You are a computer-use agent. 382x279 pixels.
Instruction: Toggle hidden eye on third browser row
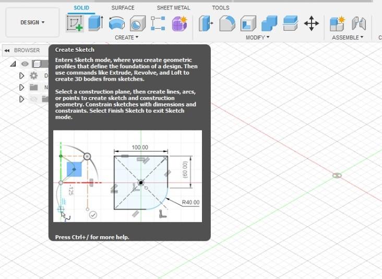pos(33,99)
